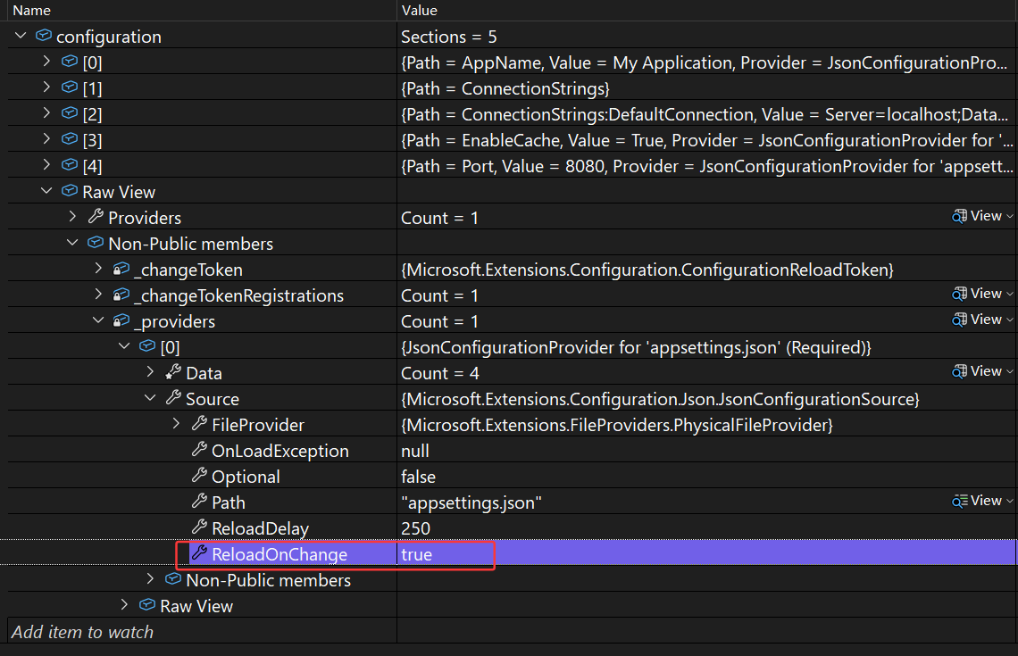Click the lock icon beside _changeToken
Viewport: 1018px width, 656px height.
(121, 270)
